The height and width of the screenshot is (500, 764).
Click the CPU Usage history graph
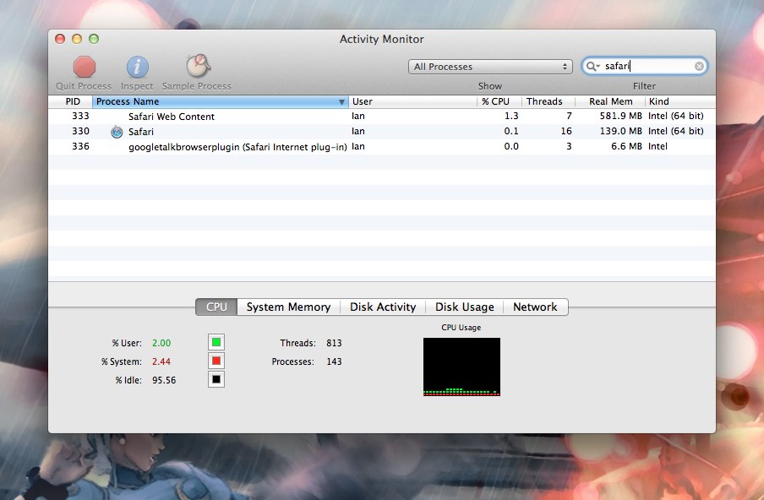pos(461,367)
